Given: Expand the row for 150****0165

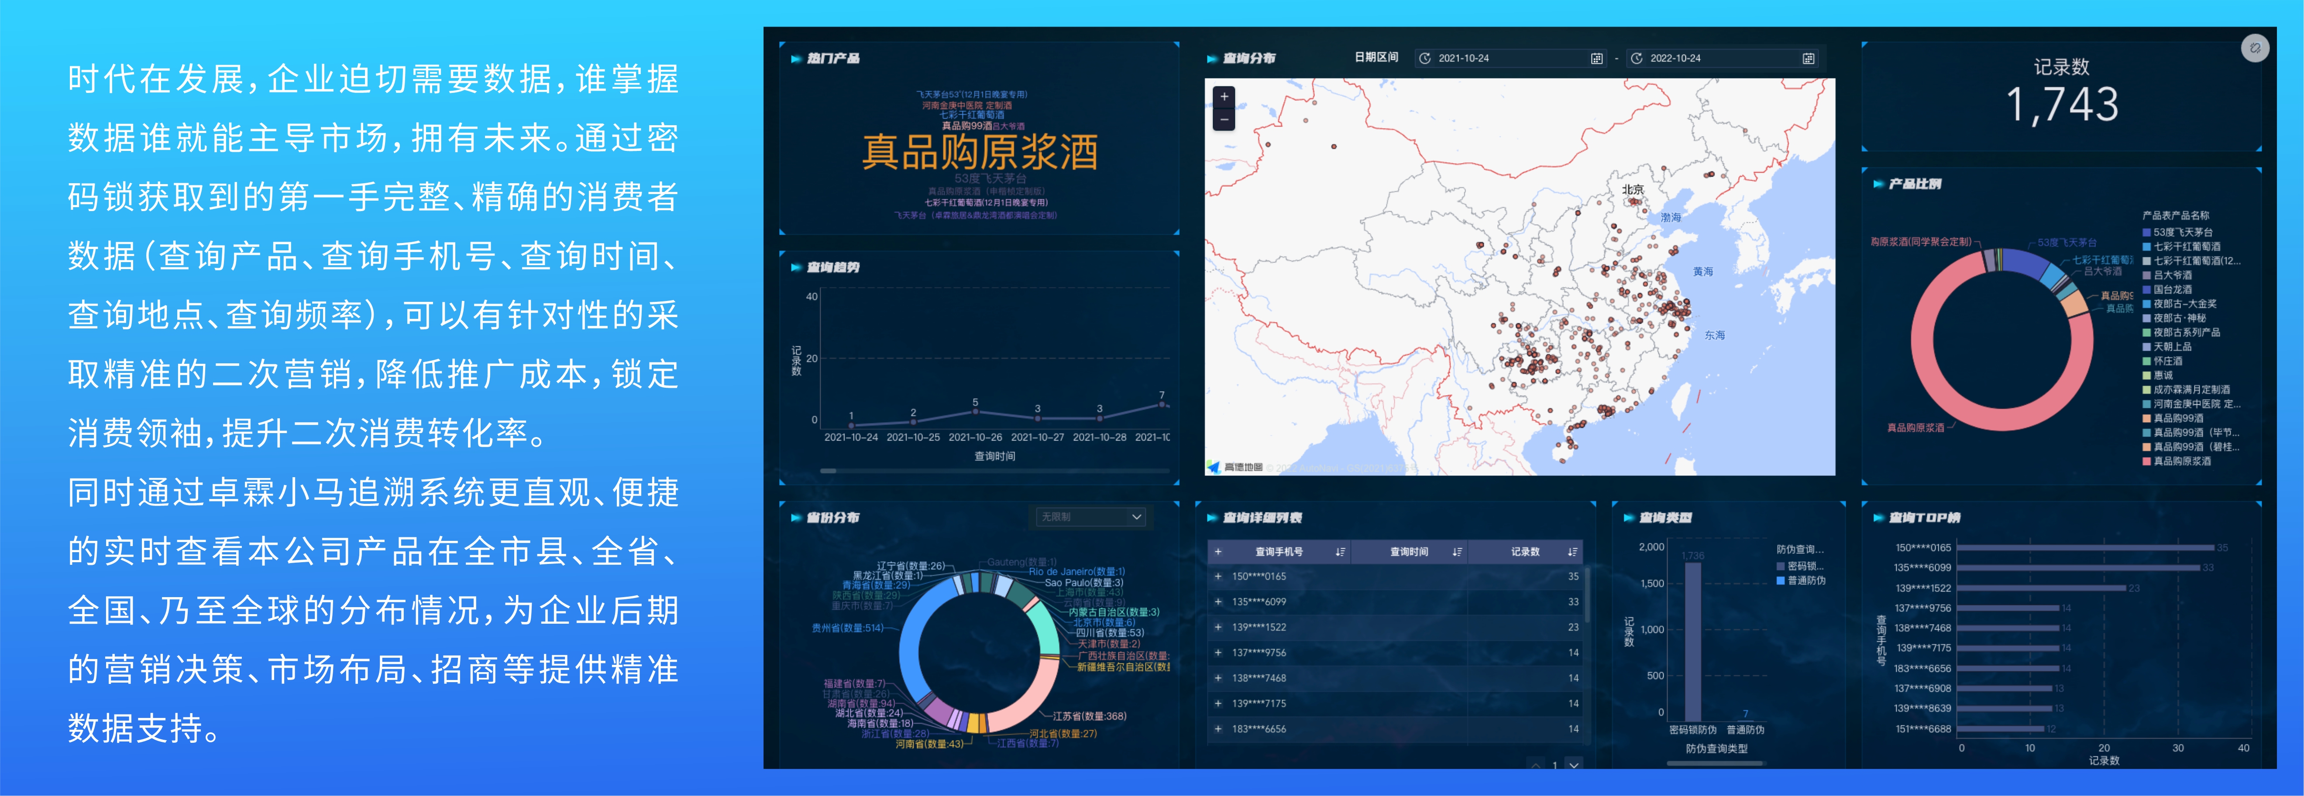Looking at the screenshot, I should click(x=1217, y=577).
